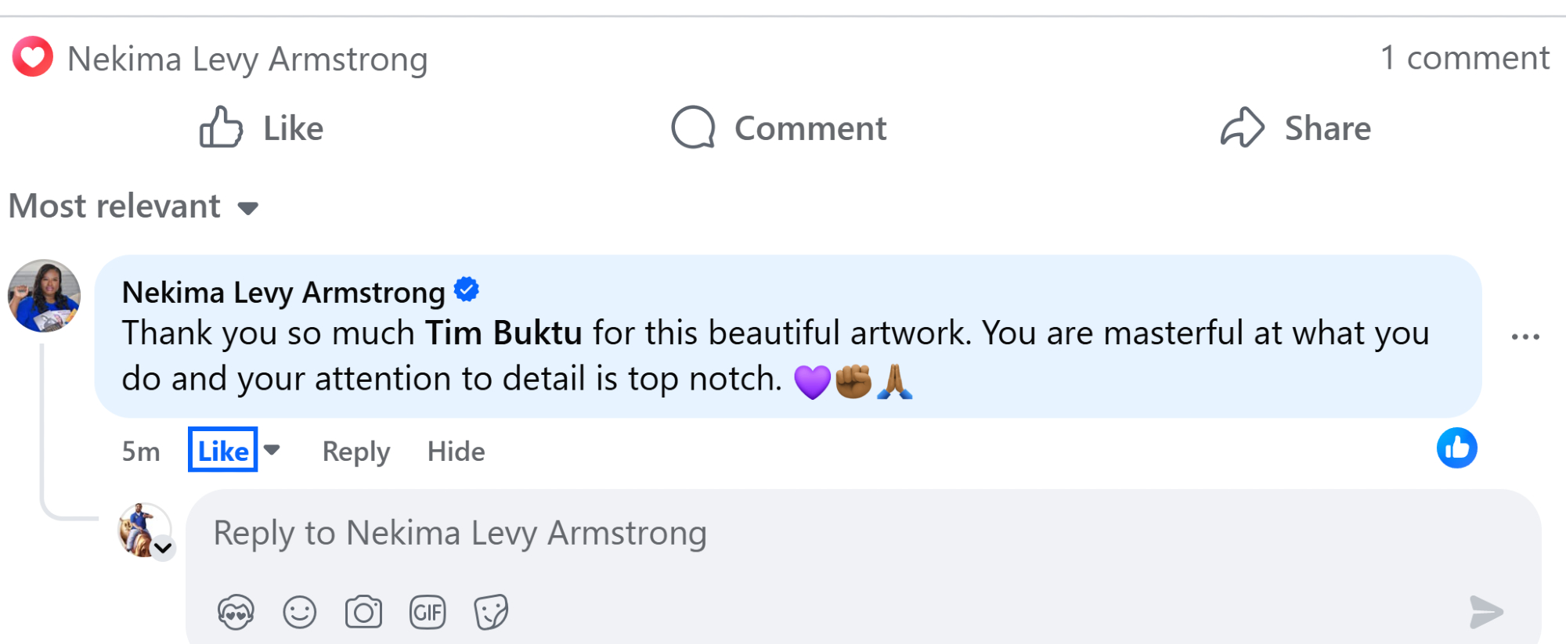Open the emoji smiley picker
This screenshot has height=644, width=1566.
300,612
